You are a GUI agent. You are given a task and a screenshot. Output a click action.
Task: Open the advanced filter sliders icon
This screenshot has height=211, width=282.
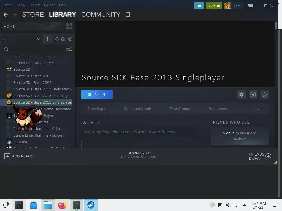[69, 49]
